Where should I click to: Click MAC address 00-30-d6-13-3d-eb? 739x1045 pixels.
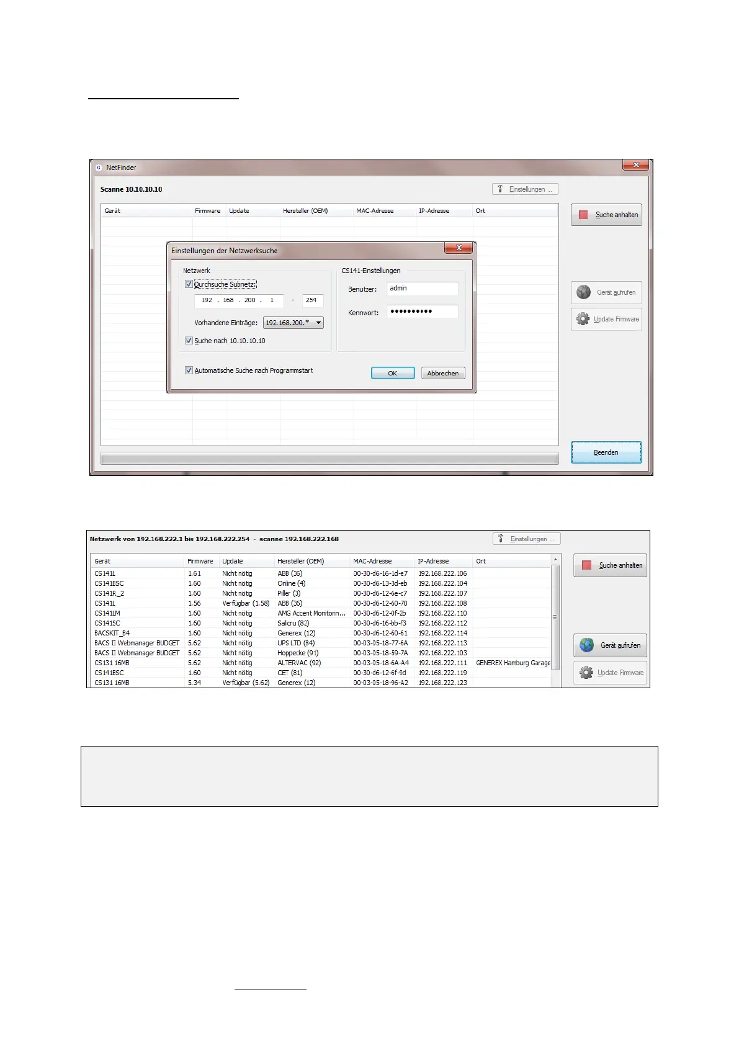pyautogui.click(x=380, y=583)
